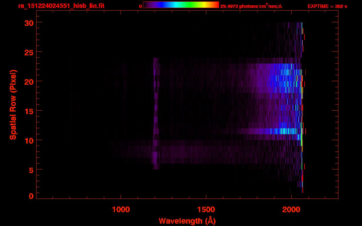362x226 pixels.
Task: Click the x-axis tick label 1500
Action: pyautogui.click(x=206, y=210)
